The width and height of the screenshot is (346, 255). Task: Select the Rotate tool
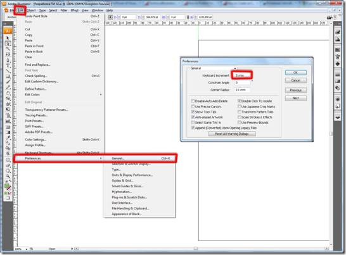[x=8, y=93]
